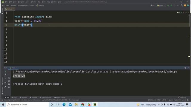Image resolution: width=191 pixels, height=107 pixels.
Task: Close the main tab in the Run panel
Action: [x=17, y=68]
